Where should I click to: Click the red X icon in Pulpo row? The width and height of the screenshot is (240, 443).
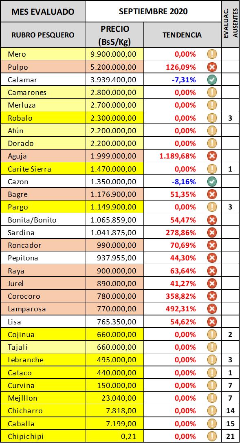[x=211, y=67]
